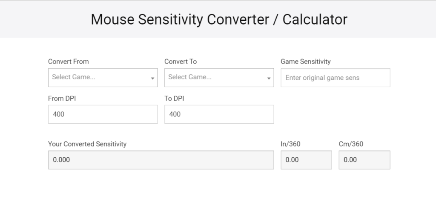Screen dimensions: 436x203
Task: Click the word "Calculator" in the heading
Action: [x=315, y=19]
